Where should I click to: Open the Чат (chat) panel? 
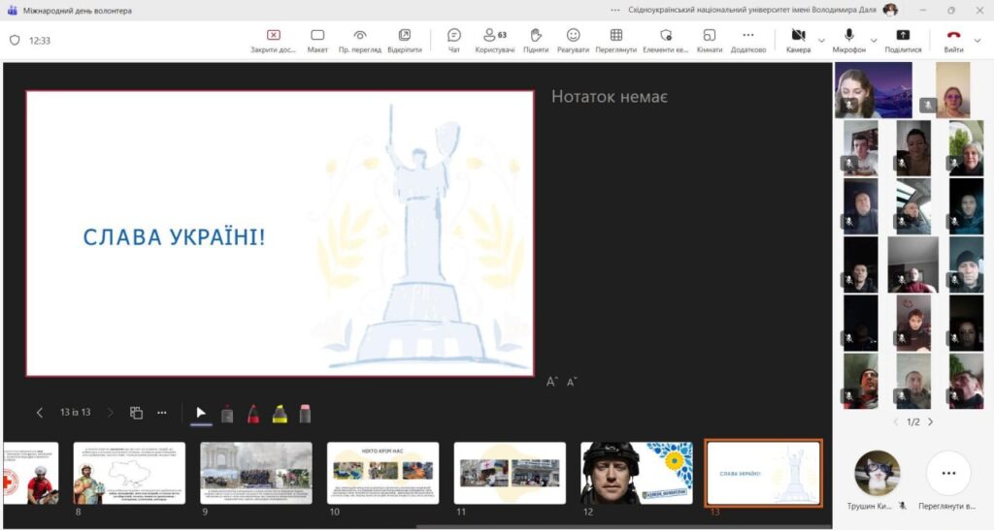pyautogui.click(x=453, y=40)
